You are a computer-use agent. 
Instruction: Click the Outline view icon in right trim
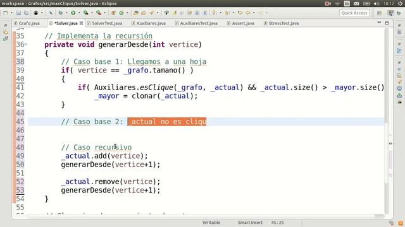pos(399,50)
